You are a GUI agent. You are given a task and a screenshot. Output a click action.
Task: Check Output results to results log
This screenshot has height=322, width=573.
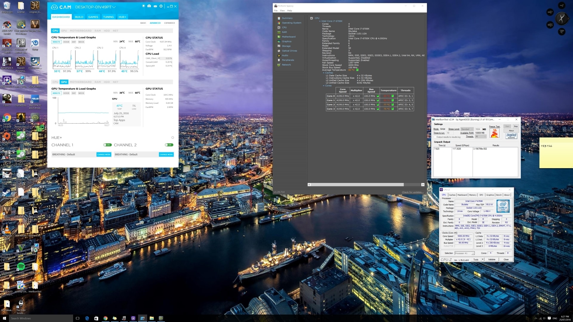(435, 137)
